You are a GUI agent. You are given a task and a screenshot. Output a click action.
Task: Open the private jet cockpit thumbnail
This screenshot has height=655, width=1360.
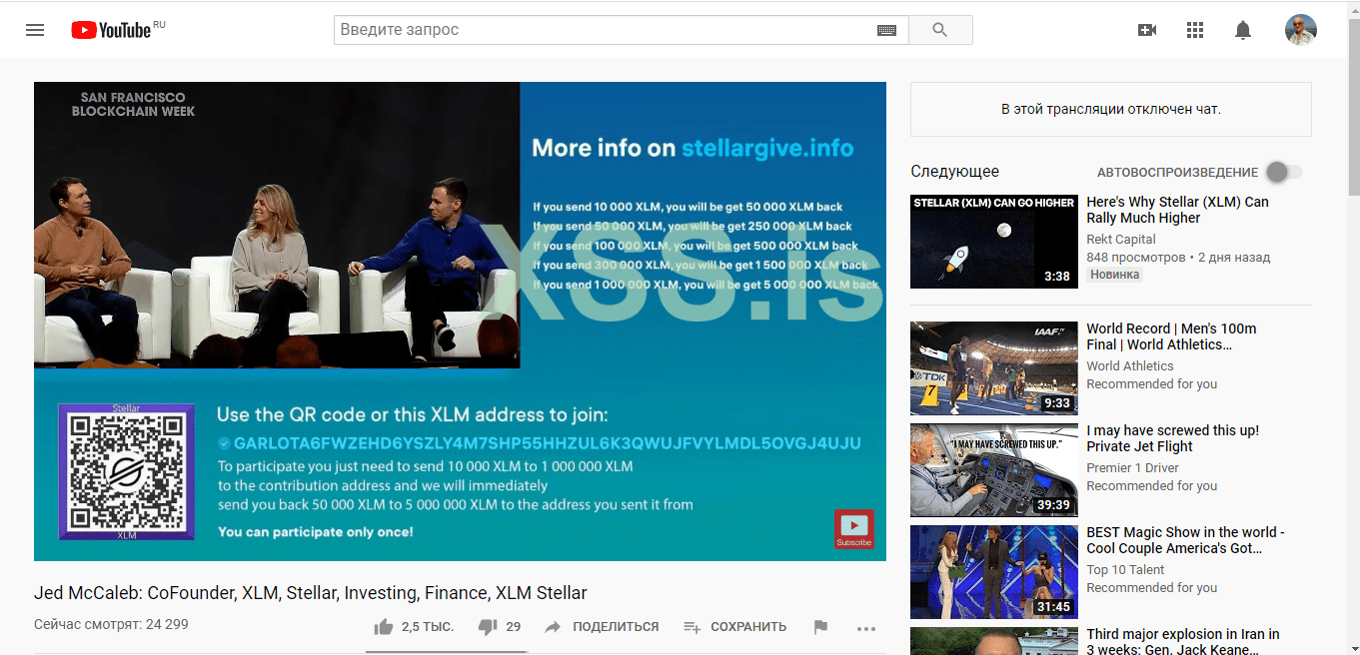click(x=994, y=469)
